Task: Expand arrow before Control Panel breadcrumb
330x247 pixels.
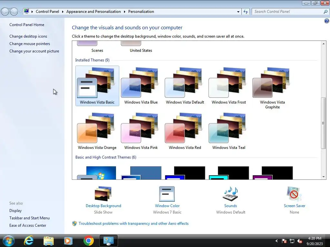Action: (x=32, y=12)
